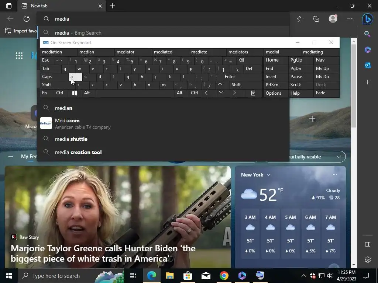Toggle the Fade key on On-Screen Keyboard
Screen dimensions: 378x283
tap(326, 93)
